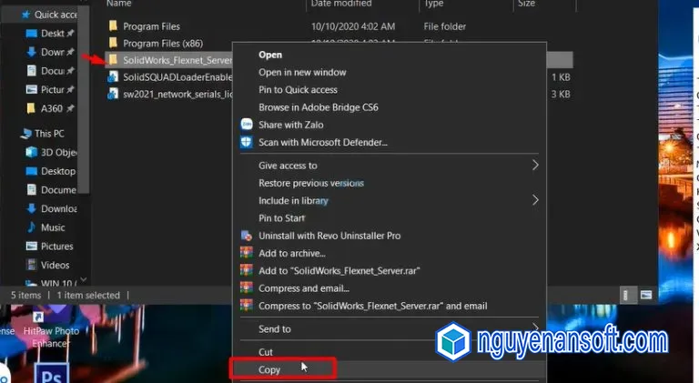
Task: Click the SolidWorks_Flexnet_Server folder icon
Action: [x=113, y=59]
